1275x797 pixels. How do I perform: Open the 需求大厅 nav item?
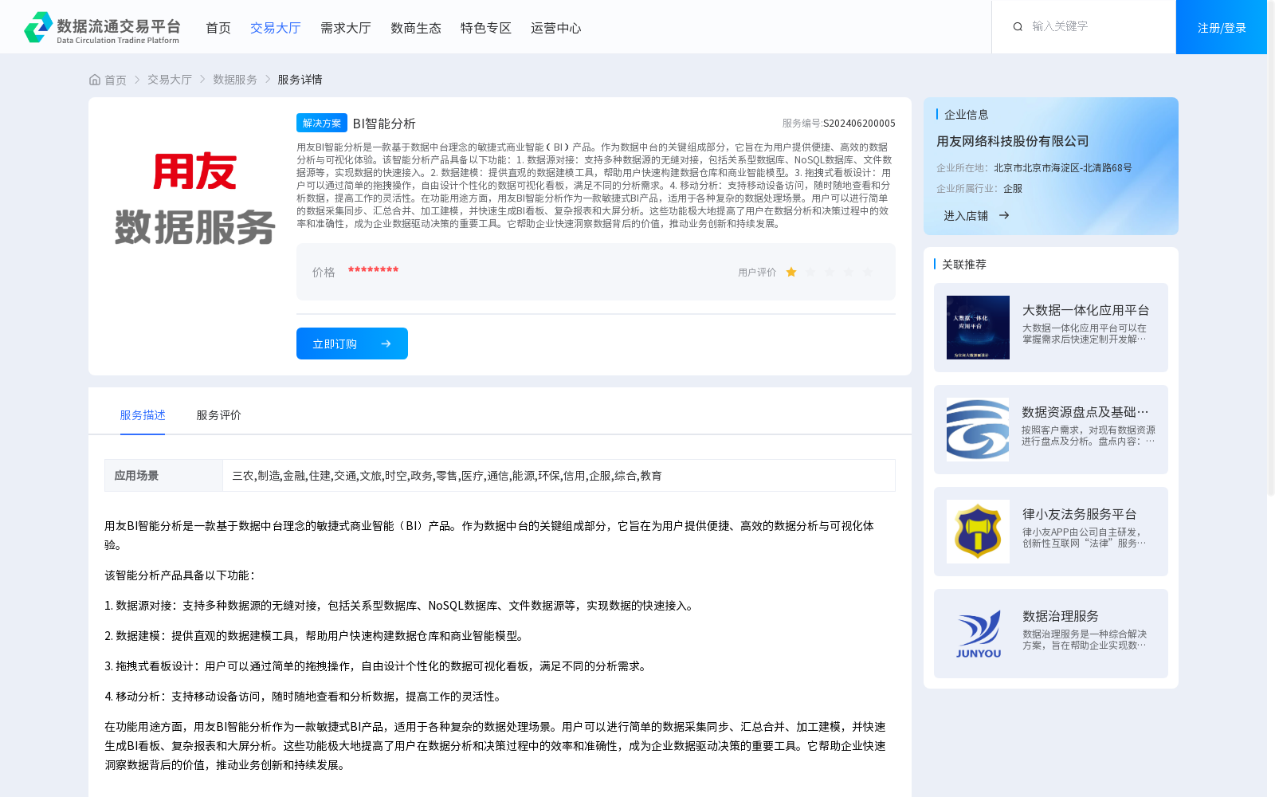(x=346, y=28)
